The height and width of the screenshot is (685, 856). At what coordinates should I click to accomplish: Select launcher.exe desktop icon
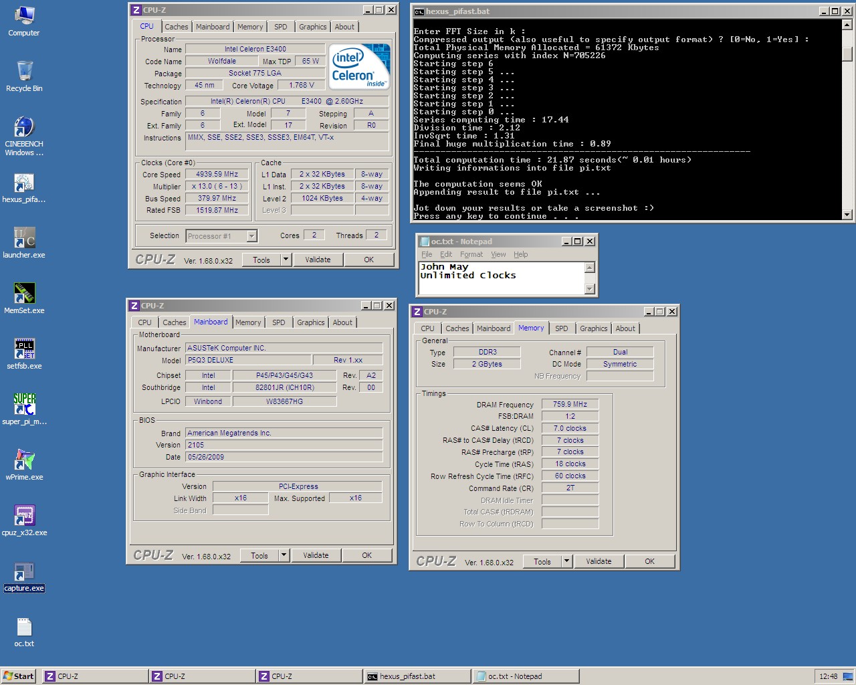(x=24, y=243)
